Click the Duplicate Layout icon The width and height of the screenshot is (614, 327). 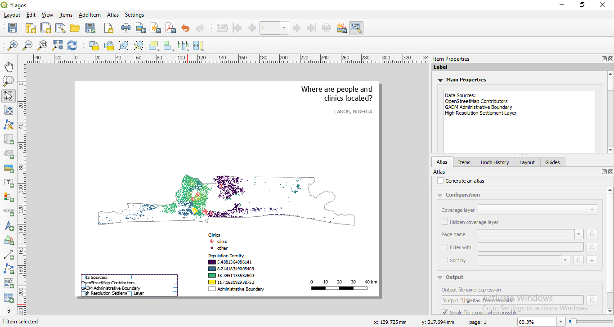click(x=45, y=28)
